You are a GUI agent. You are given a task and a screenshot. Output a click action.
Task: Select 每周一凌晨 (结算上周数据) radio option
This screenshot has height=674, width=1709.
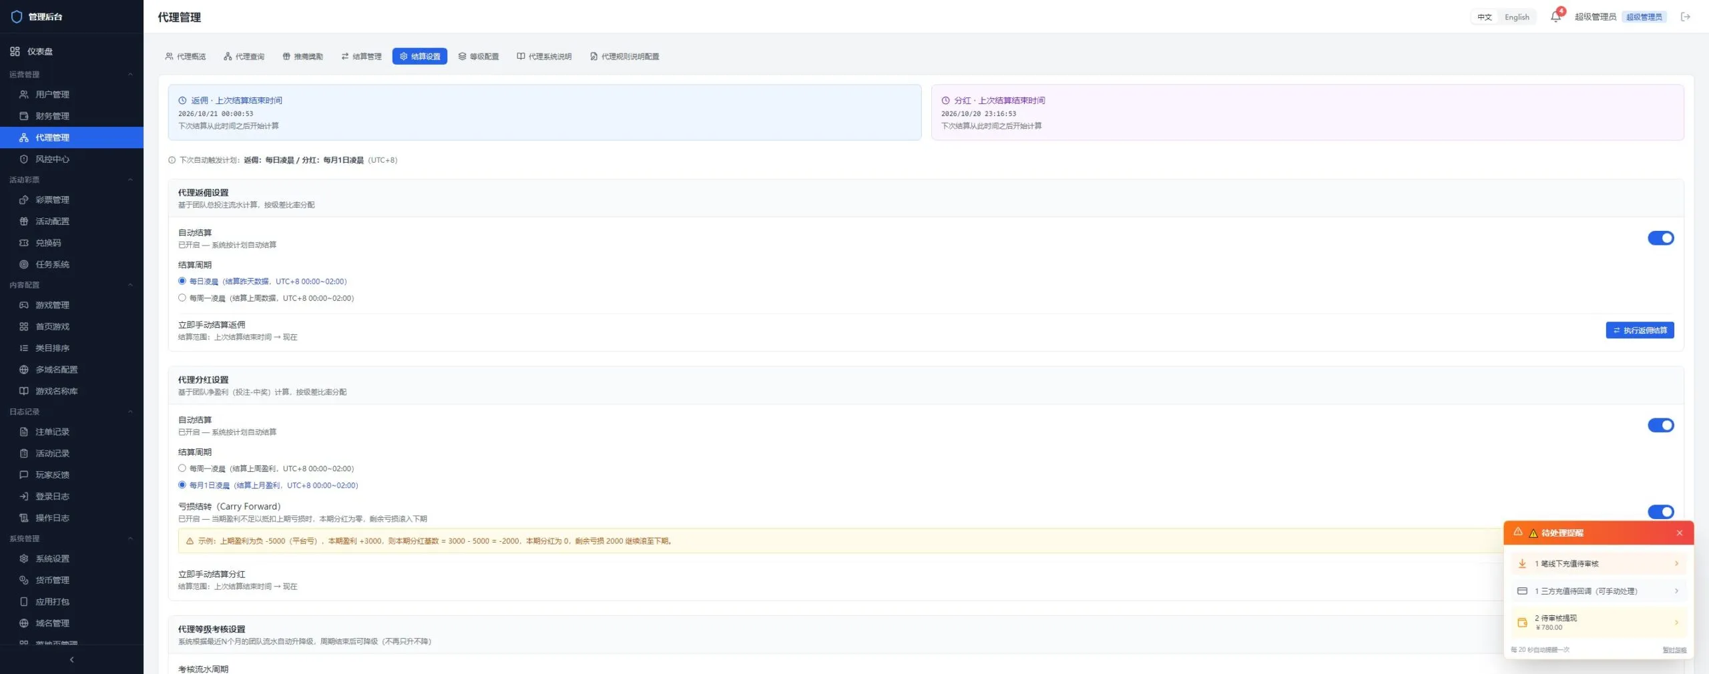coord(182,298)
